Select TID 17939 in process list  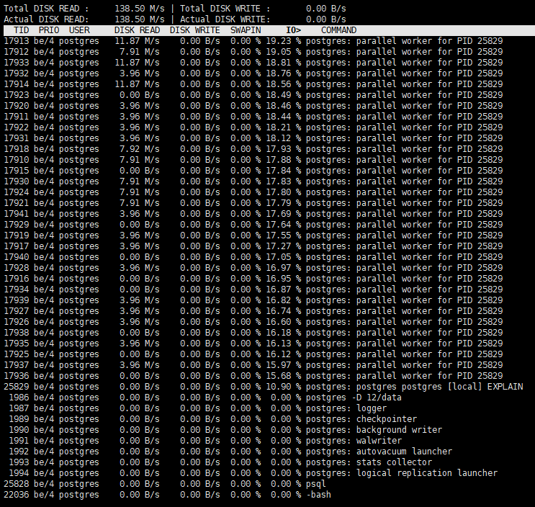point(17,300)
